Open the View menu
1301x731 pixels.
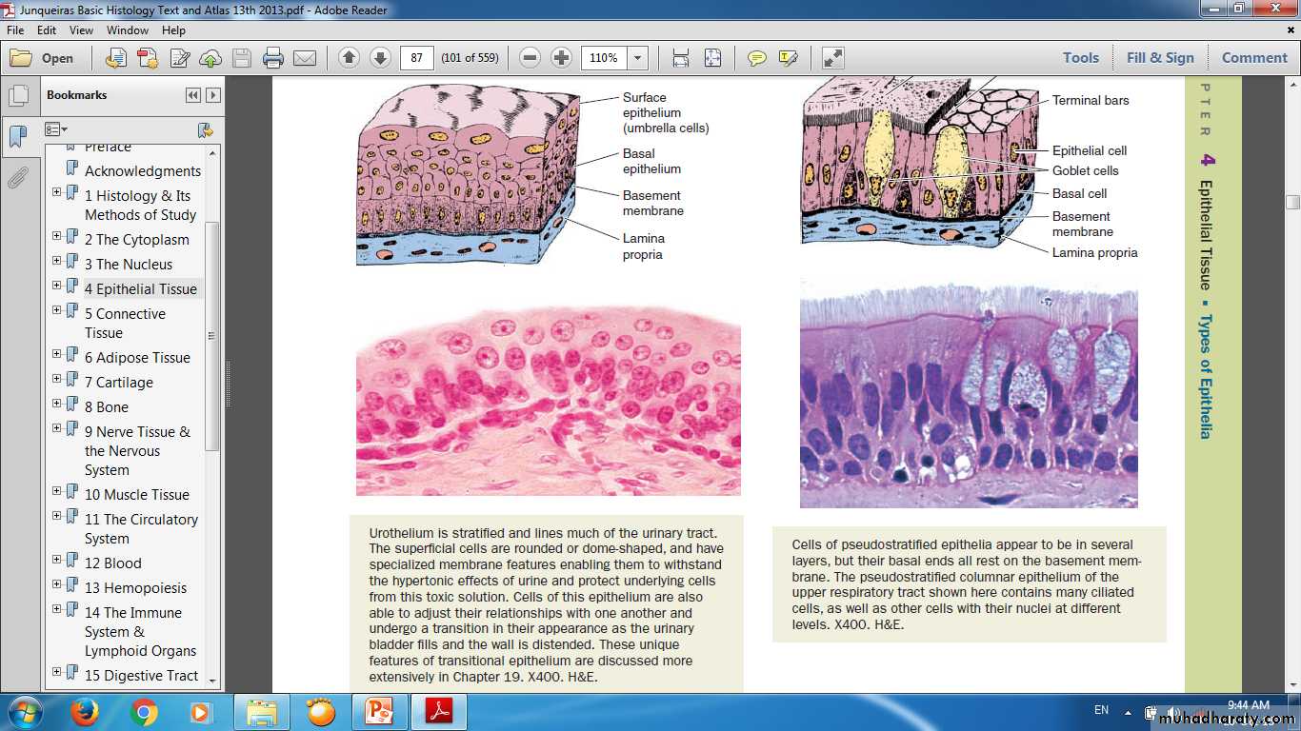pyautogui.click(x=81, y=30)
